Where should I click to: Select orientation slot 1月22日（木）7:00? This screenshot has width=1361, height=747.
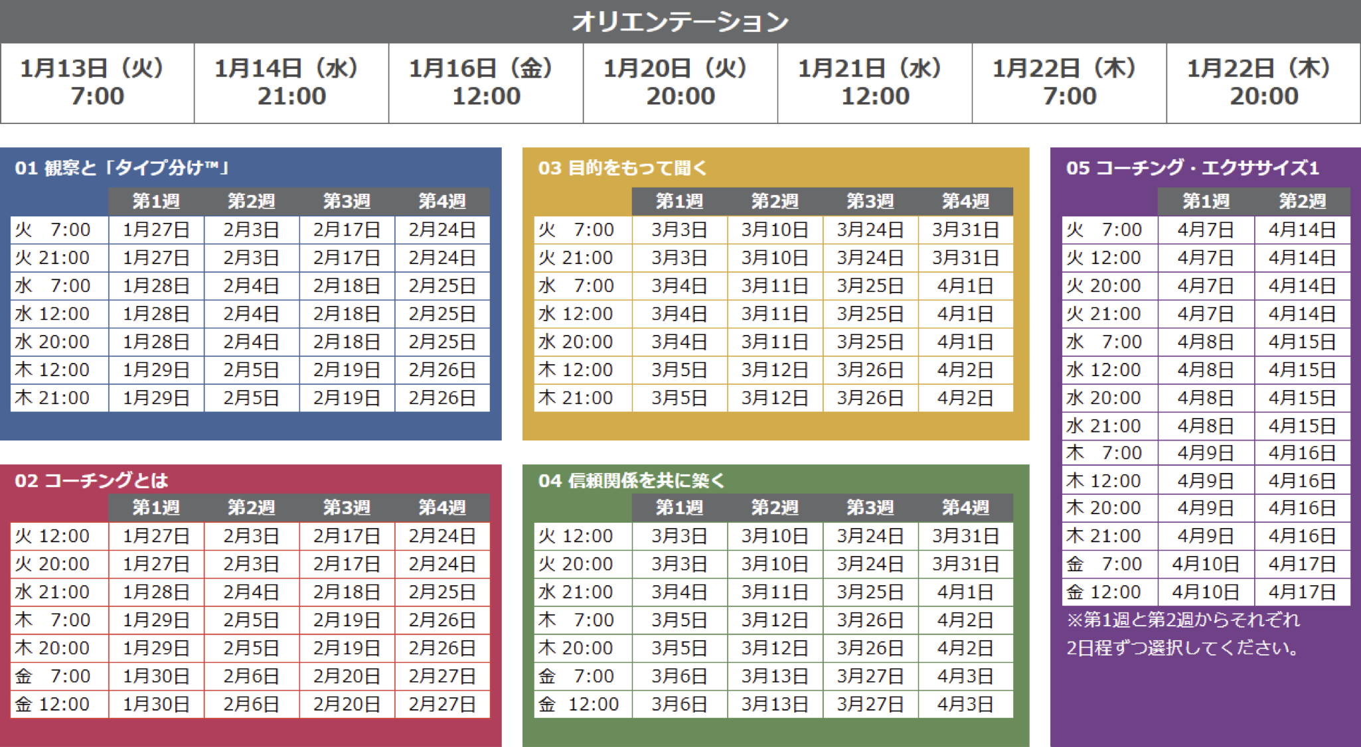click(x=1070, y=82)
